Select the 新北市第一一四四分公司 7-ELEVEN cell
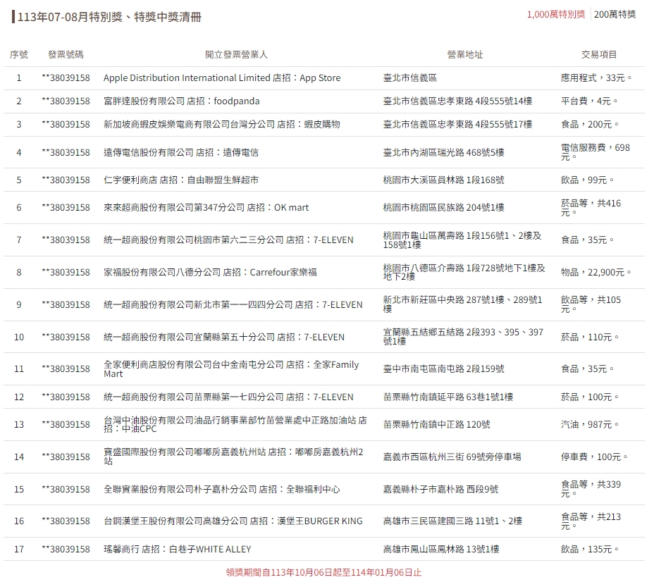This screenshot has width=654, height=582. (233, 305)
